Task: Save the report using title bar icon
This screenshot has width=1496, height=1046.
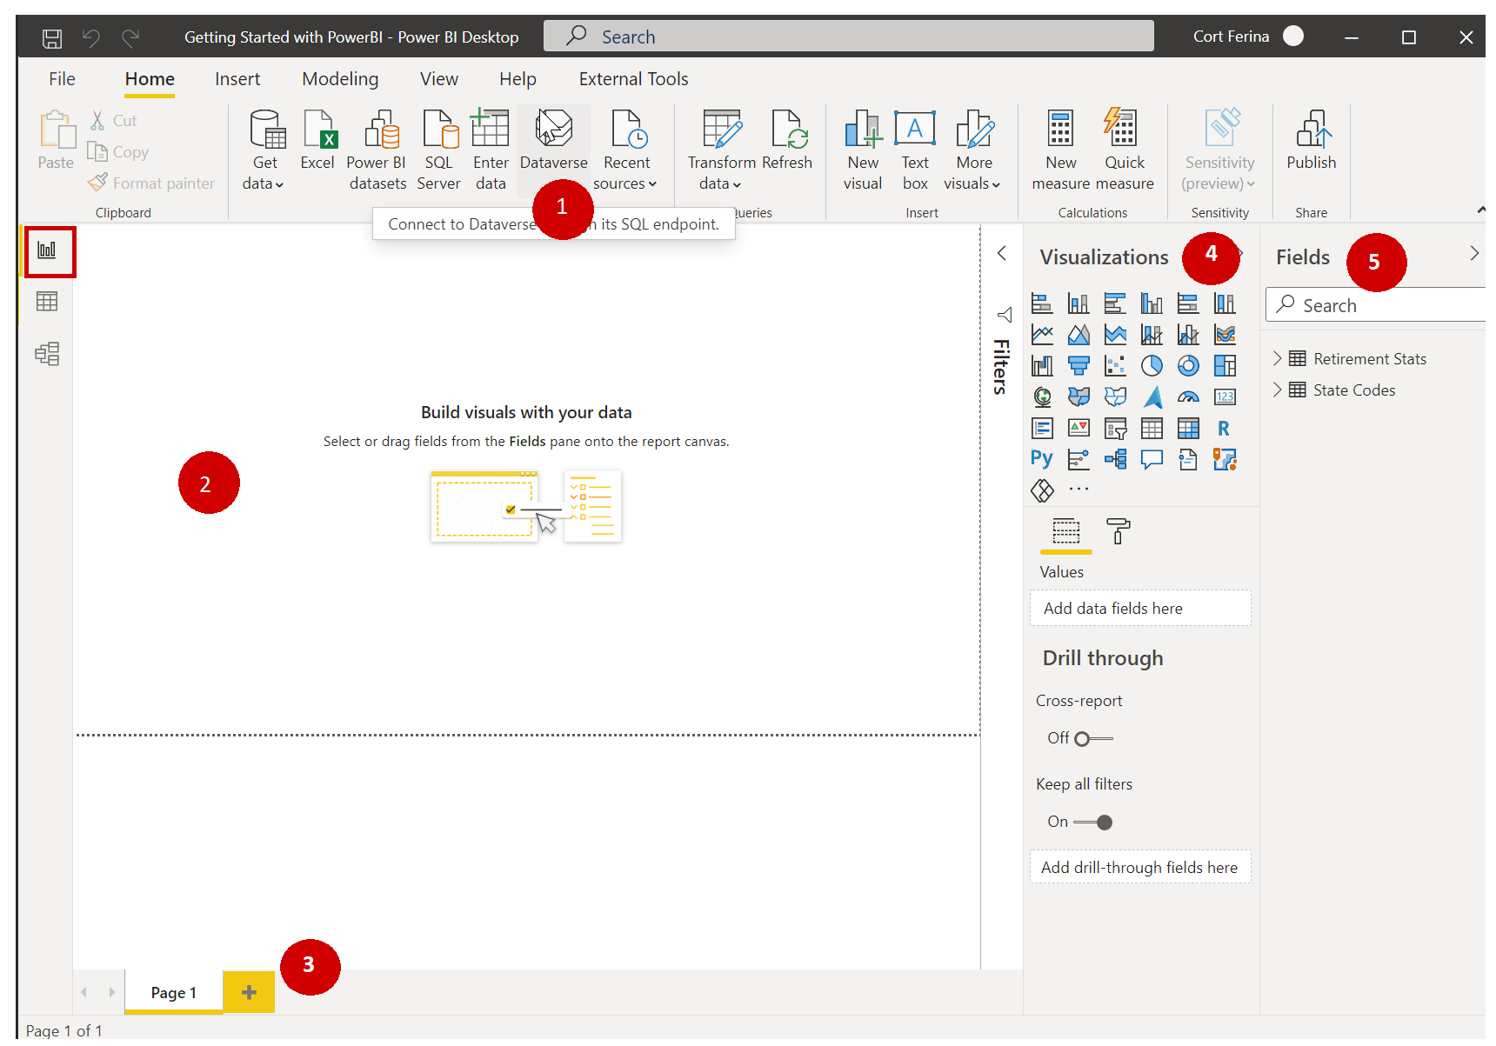Action: pos(52,37)
